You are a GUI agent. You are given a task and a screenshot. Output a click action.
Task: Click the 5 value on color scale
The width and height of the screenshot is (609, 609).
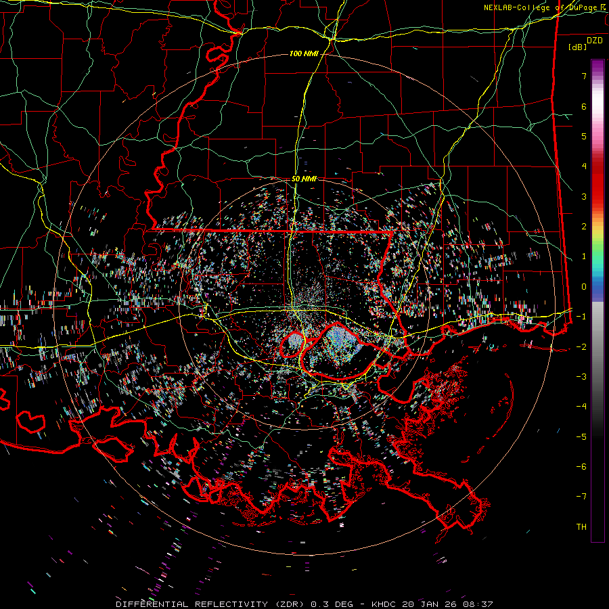click(x=584, y=136)
